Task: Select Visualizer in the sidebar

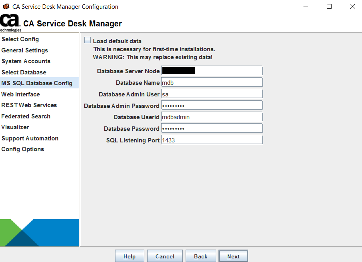Action: (15, 127)
